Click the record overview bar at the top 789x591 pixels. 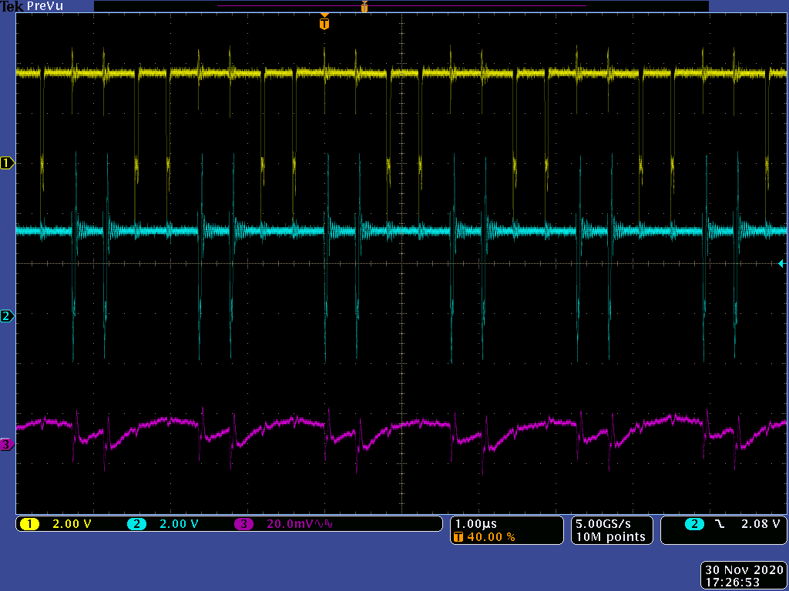pos(401,6)
